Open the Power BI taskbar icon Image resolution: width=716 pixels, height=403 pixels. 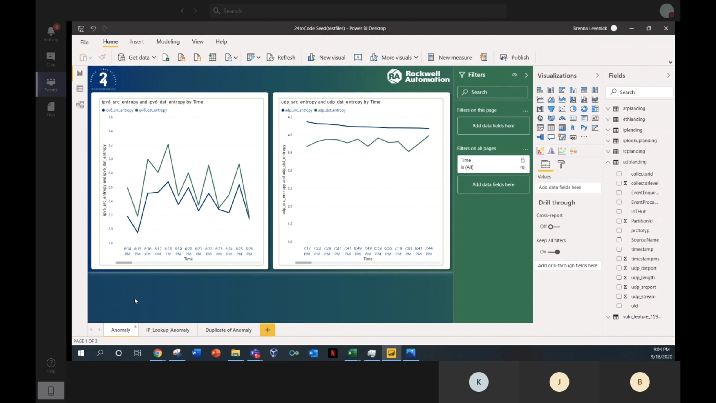391,353
